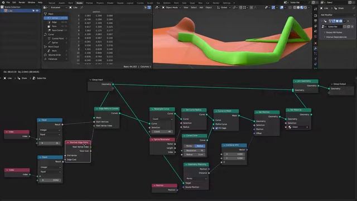
Task: Click the Resolution field on Curve Circle node
Action: [195, 151]
